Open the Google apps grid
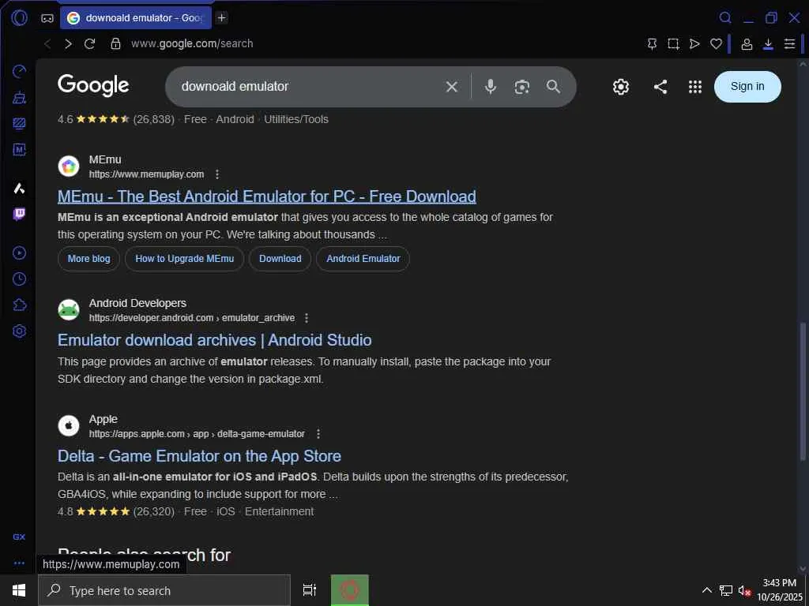809x606 pixels. point(695,87)
